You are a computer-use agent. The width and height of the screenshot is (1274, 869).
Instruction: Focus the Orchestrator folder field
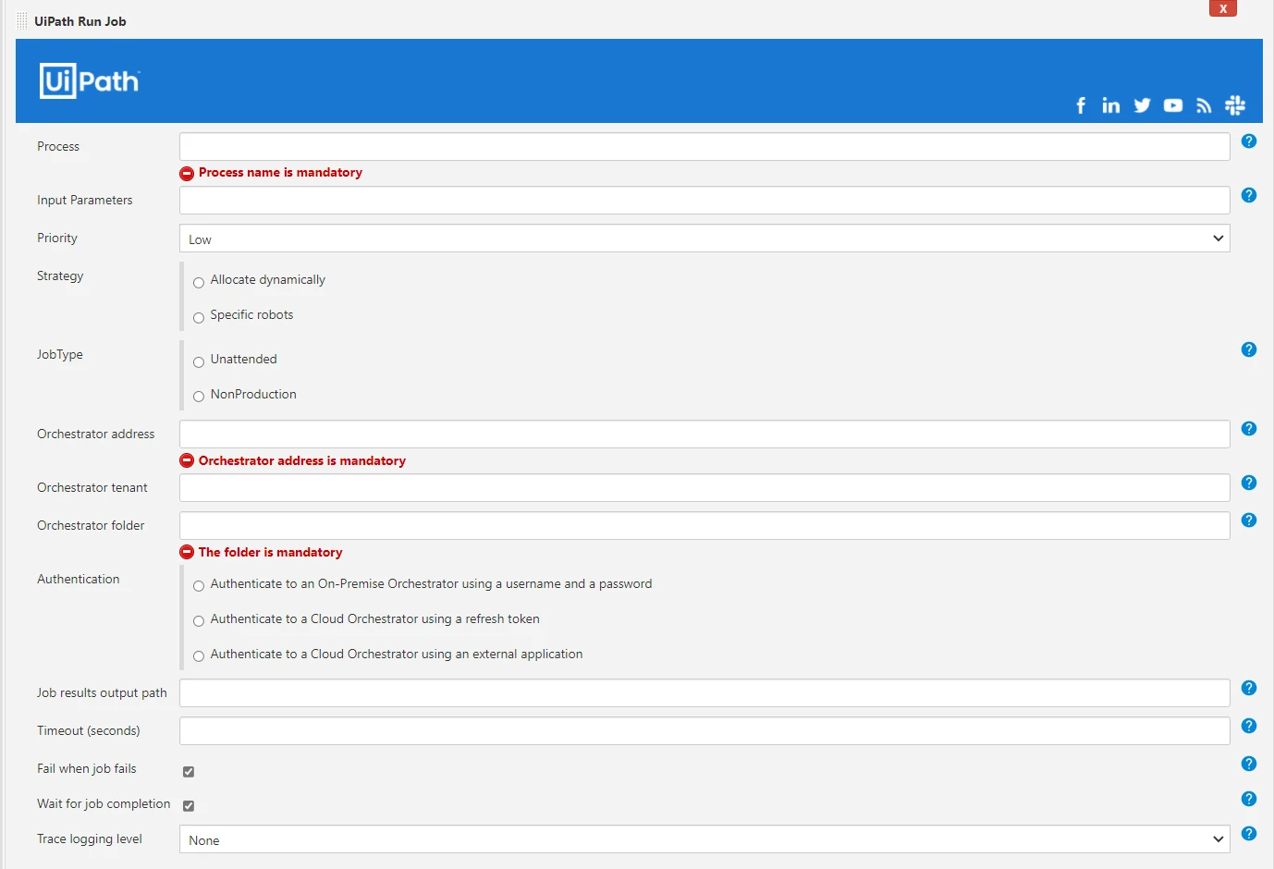pos(704,526)
